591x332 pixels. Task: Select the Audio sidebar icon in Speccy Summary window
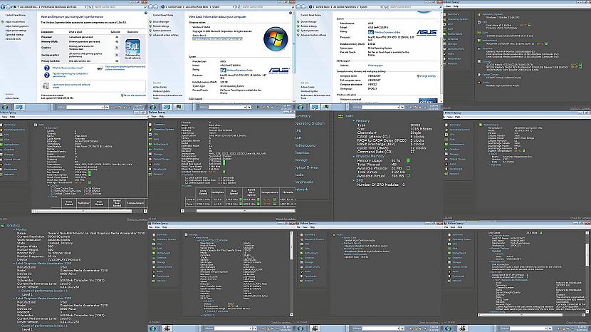tap(445, 53)
